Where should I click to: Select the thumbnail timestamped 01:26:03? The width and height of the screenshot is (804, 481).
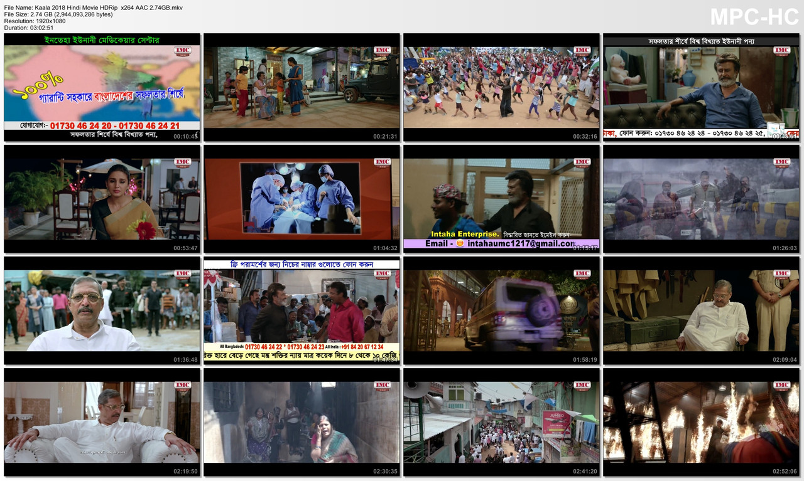tap(701, 199)
